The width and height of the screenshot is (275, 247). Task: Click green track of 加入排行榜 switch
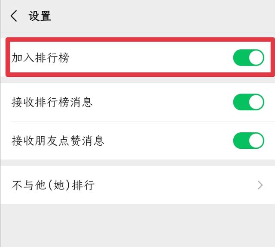tap(241, 57)
